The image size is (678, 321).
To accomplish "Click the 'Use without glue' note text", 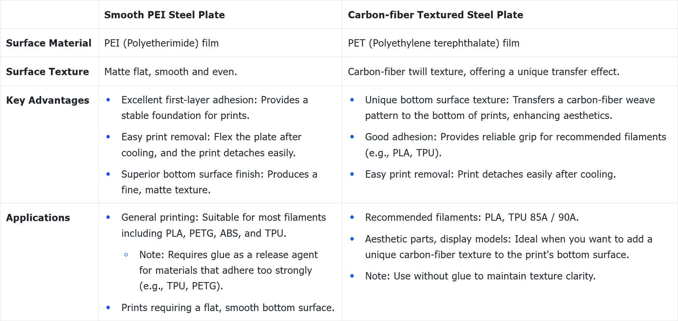I will pos(480,276).
